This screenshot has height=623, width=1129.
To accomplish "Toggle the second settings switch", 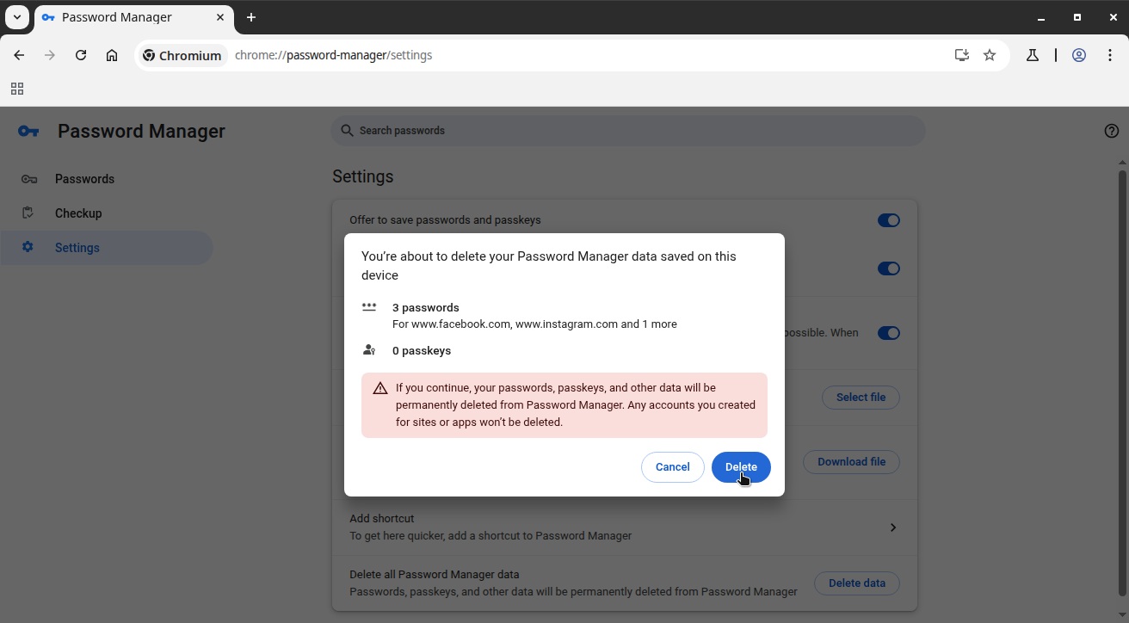I will pos(888,268).
